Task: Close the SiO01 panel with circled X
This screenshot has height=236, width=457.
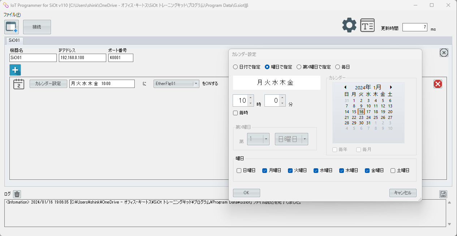Action: (x=444, y=53)
